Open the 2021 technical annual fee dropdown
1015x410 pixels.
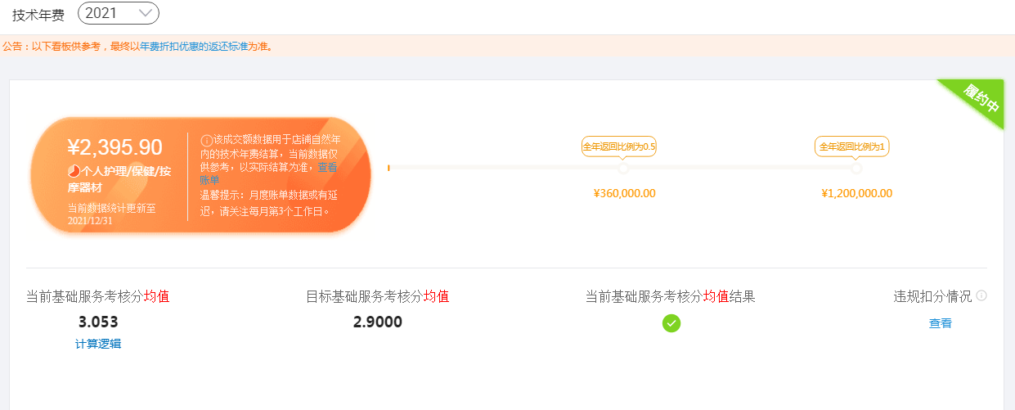119,13
